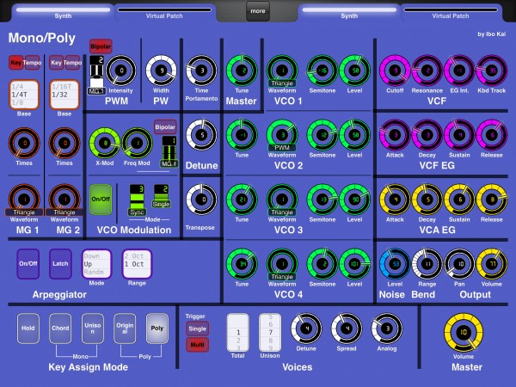Viewport: 516px width, 387px height.
Task: Adjust the Single mode slider
Action: coord(162,196)
